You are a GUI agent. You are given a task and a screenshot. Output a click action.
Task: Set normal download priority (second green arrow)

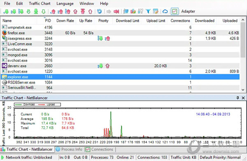(x=14, y=11)
